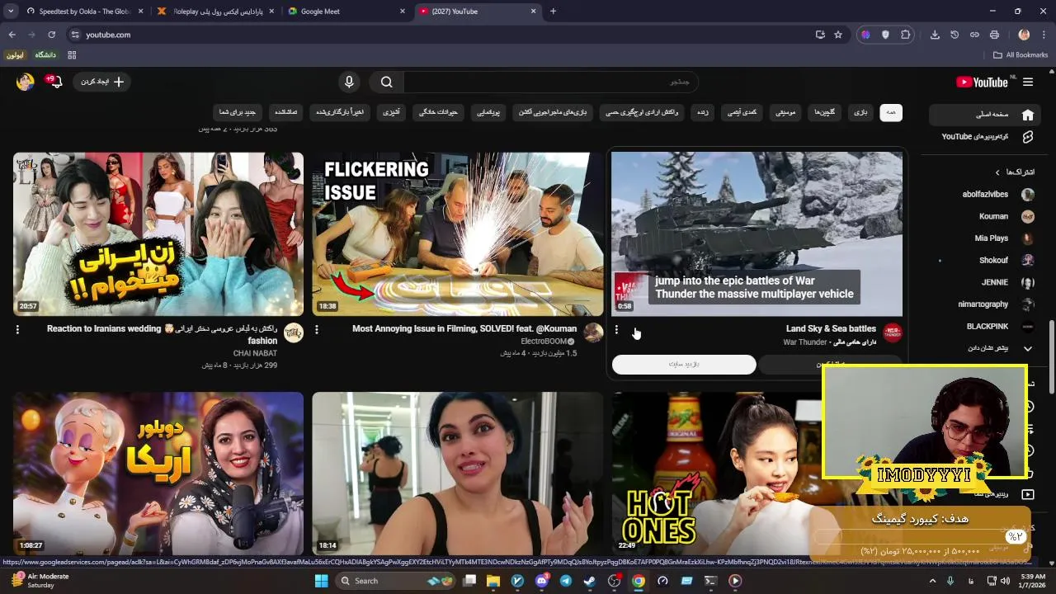Viewport: 1056px width, 594px height.
Task: Open the tab search dropdown arrow
Action: (11, 12)
